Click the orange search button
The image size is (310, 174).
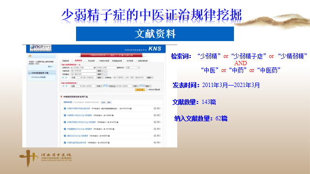pos(140,89)
